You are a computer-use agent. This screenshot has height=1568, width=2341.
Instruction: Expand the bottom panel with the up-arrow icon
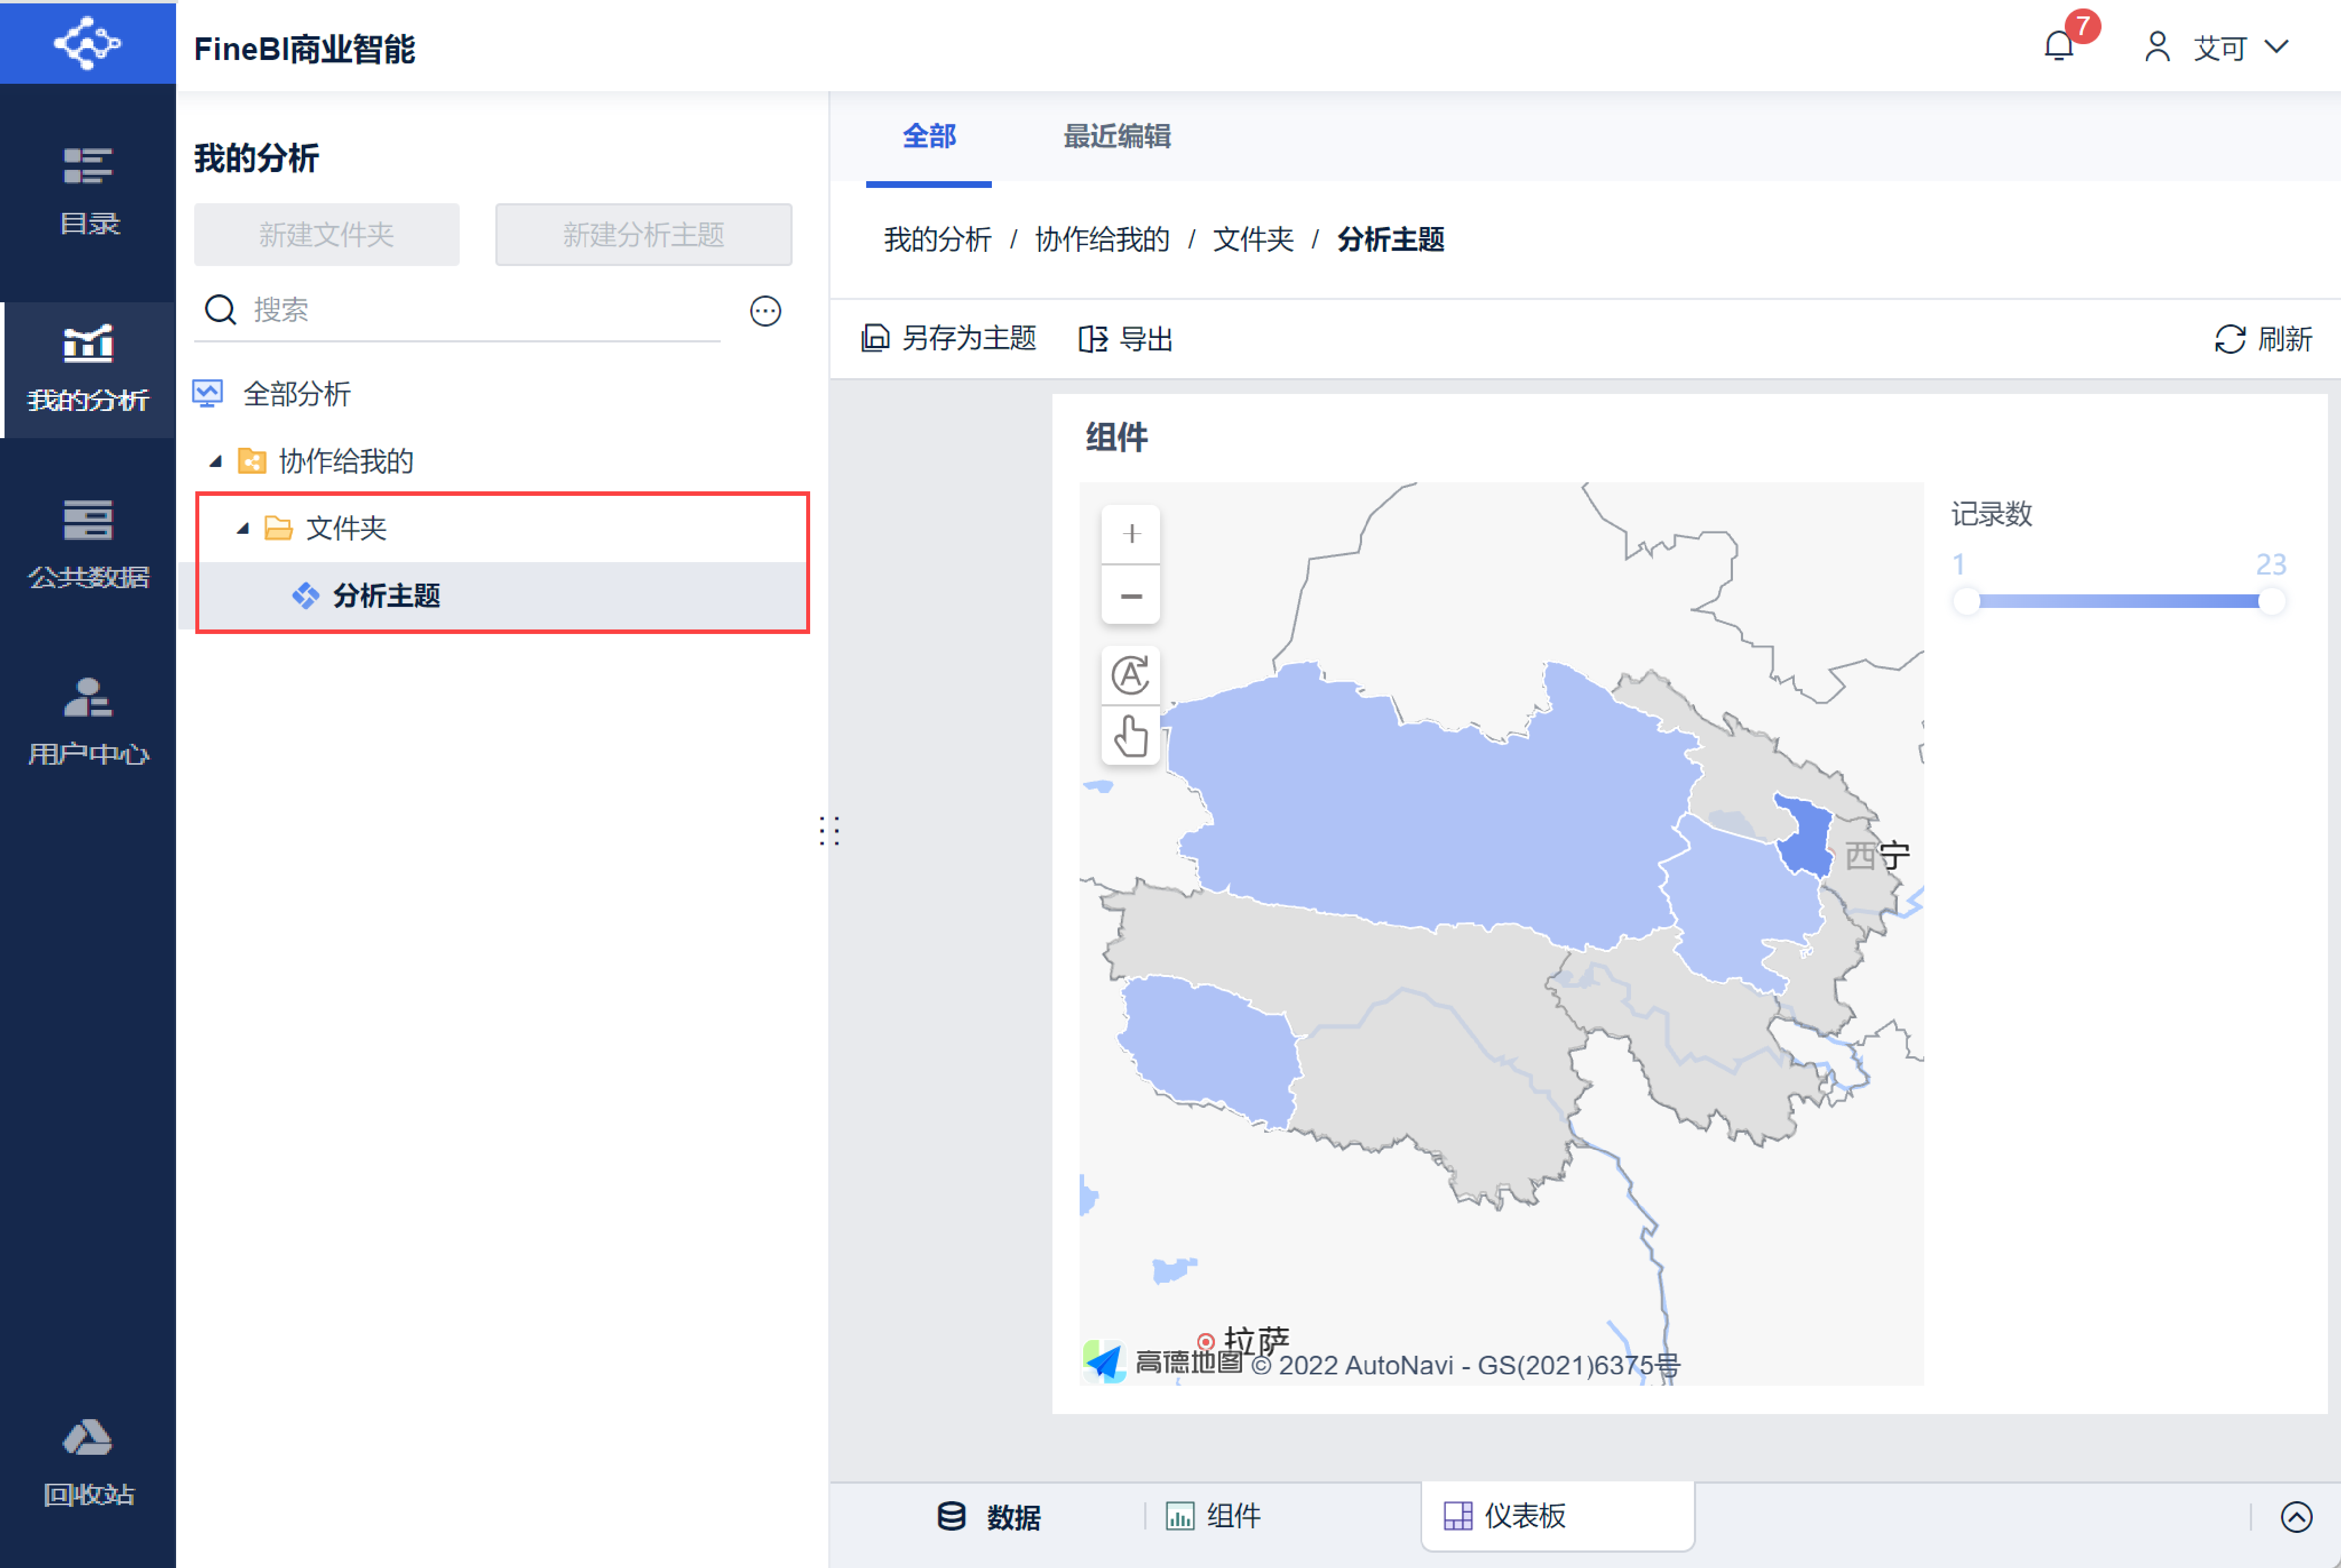[x=2296, y=1517]
